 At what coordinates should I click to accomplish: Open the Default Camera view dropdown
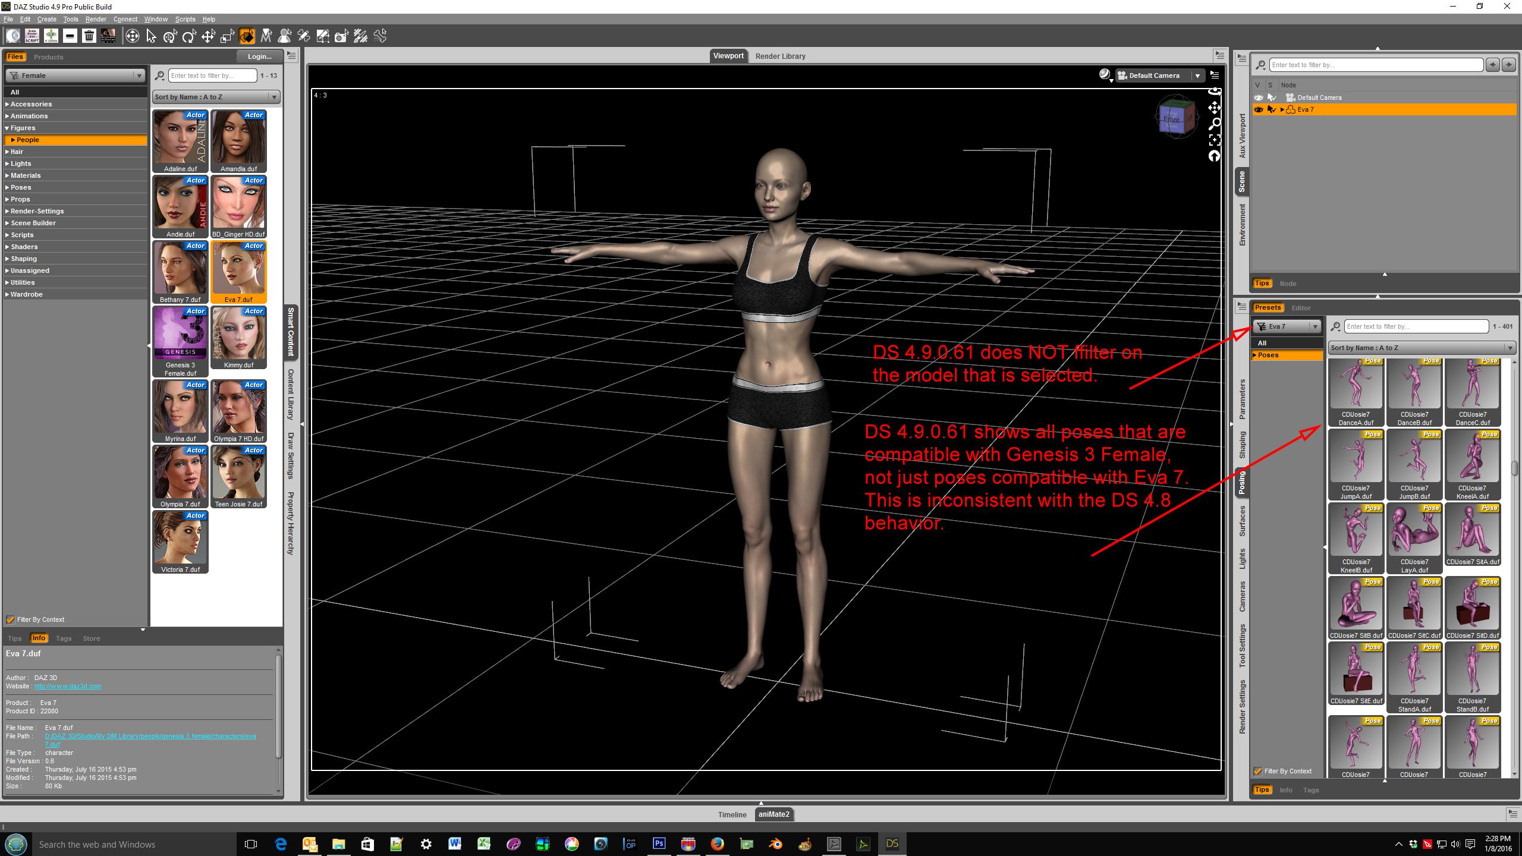(1197, 75)
